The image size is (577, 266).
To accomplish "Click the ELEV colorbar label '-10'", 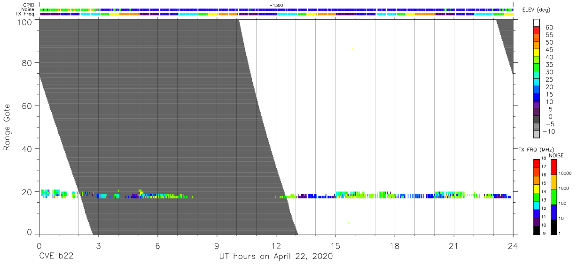I will click(x=549, y=131).
